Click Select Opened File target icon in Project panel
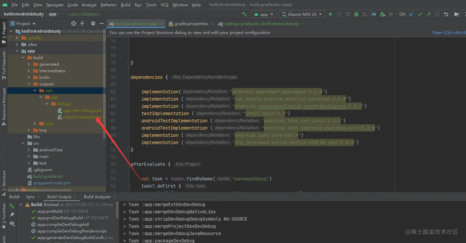This screenshot has width=466, height=243. (74, 23)
